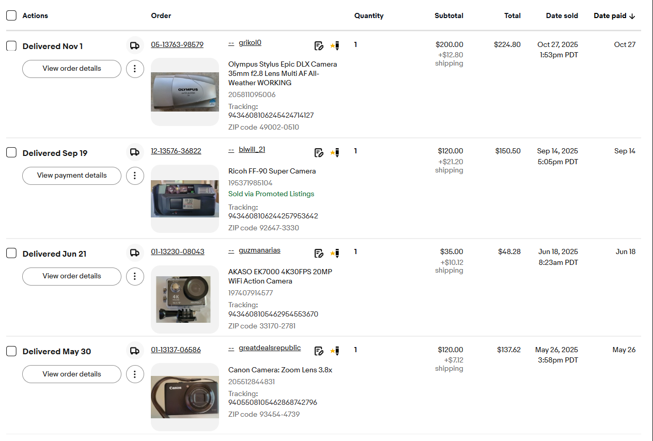Click the $224.80 total amount
The height and width of the screenshot is (441, 653).
[507, 44]
